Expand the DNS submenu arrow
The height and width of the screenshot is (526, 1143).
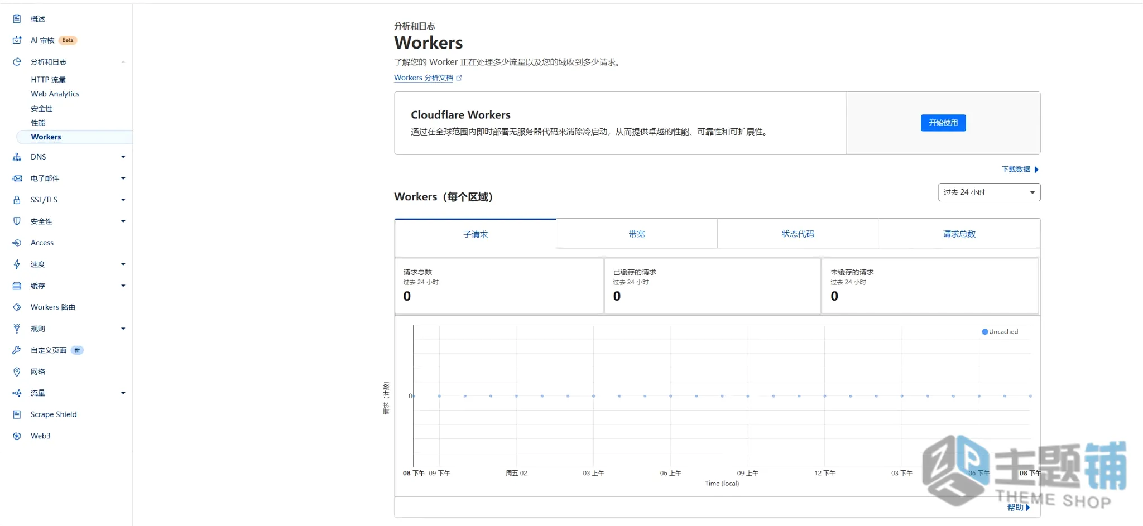123,157
